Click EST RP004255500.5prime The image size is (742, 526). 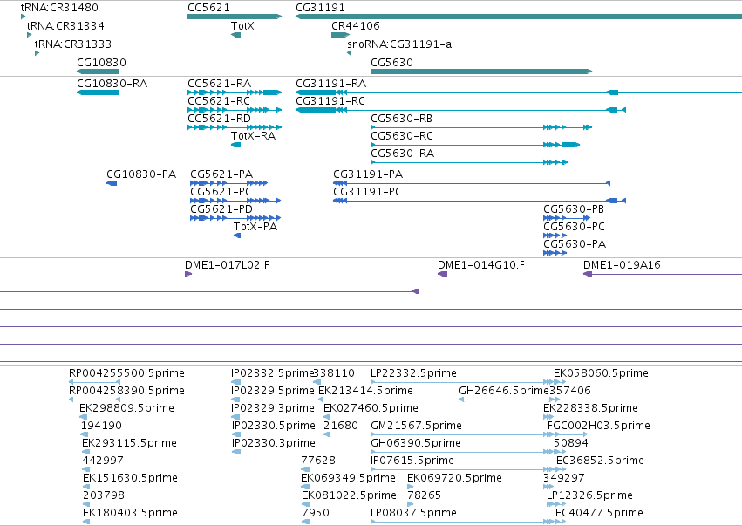pyautogui.click(x=95, y=383)
